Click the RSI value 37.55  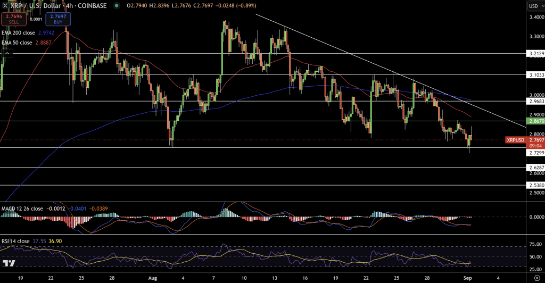point(39,241)
